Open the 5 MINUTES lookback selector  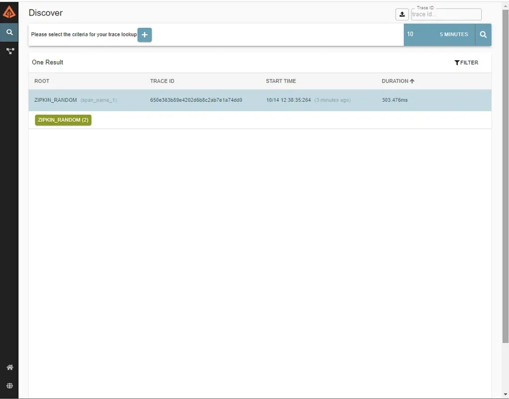click(x=453, y=35)
